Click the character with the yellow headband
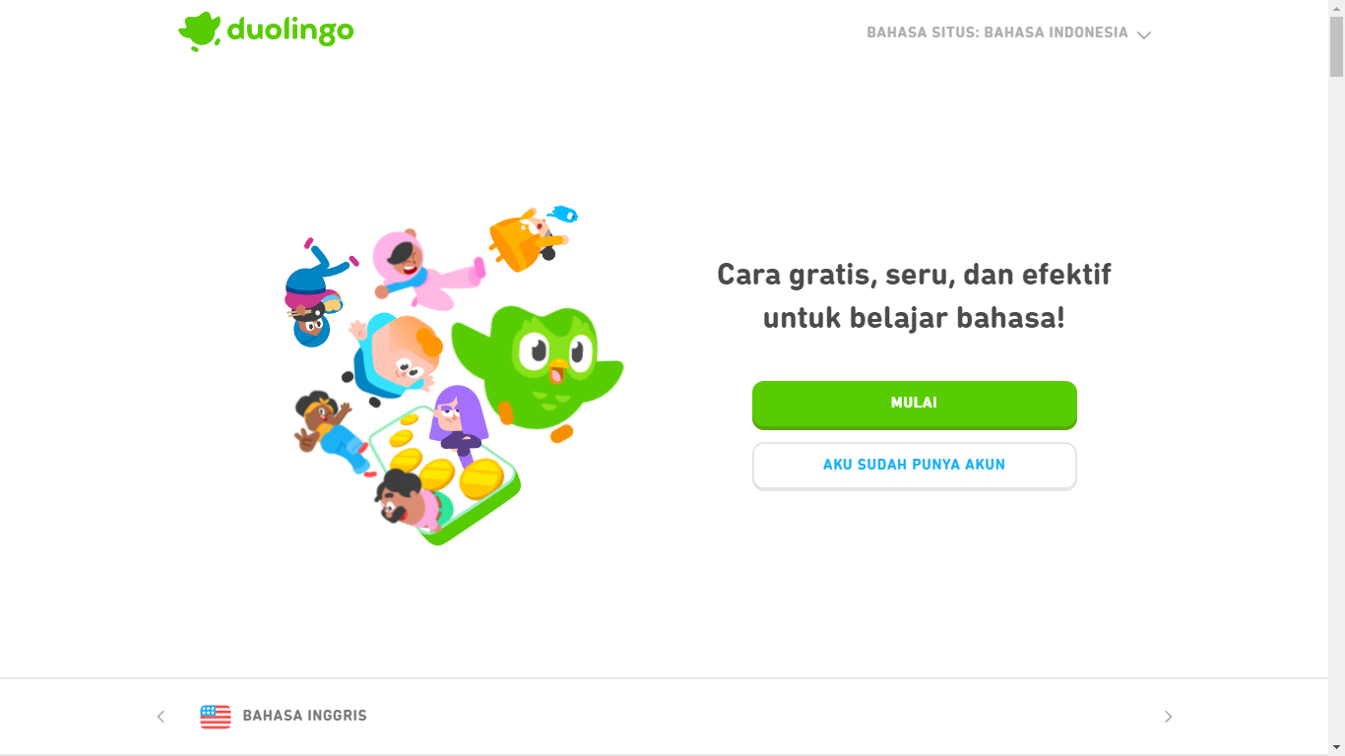 (332, 431)
